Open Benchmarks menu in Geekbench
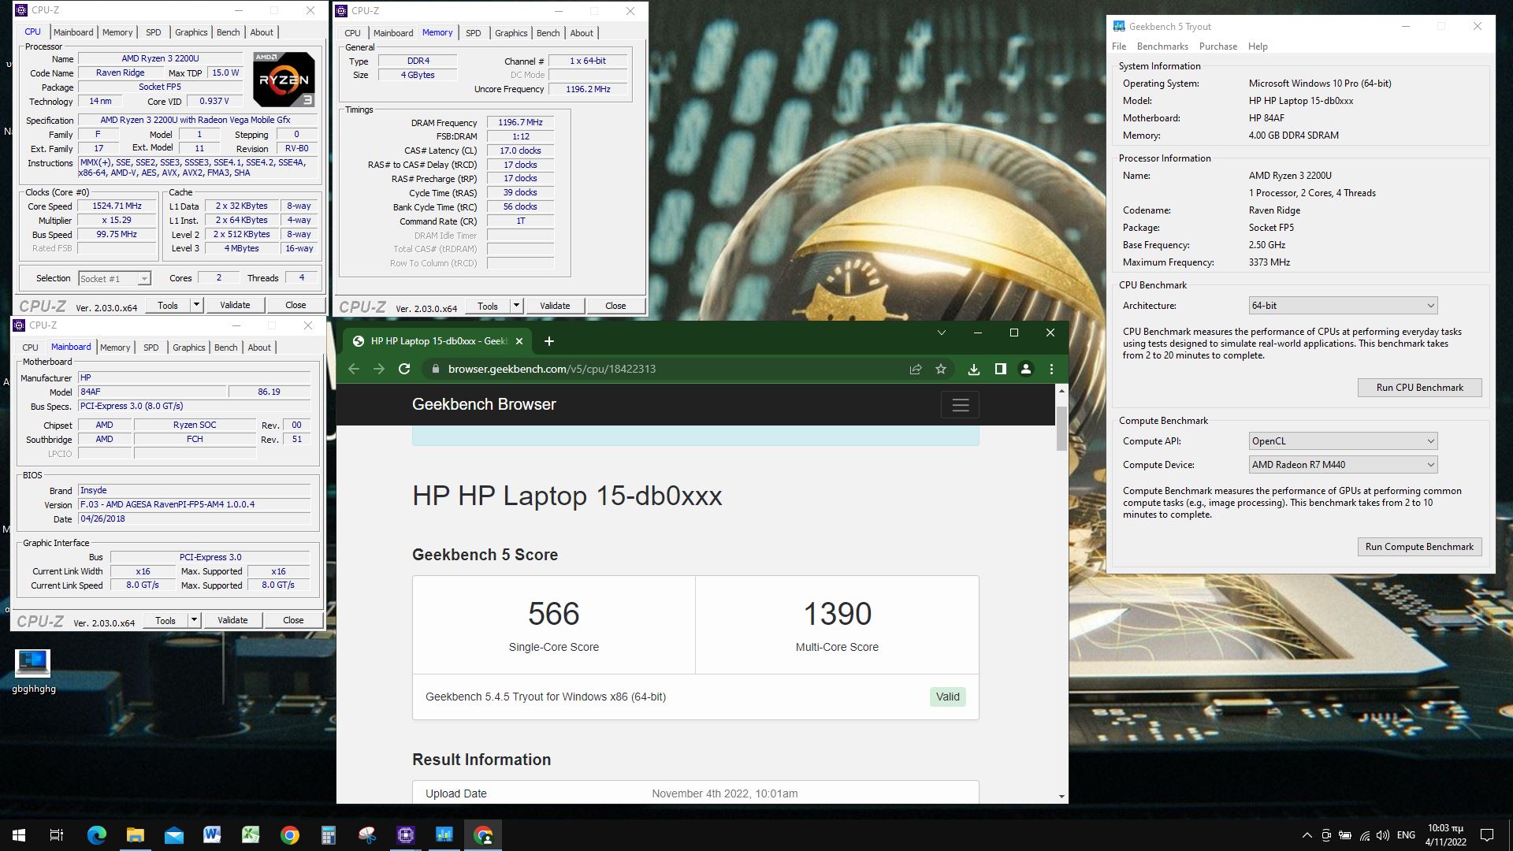Image resolution: width=1513 pixels, height=851 pixels. coord(1162,46)
